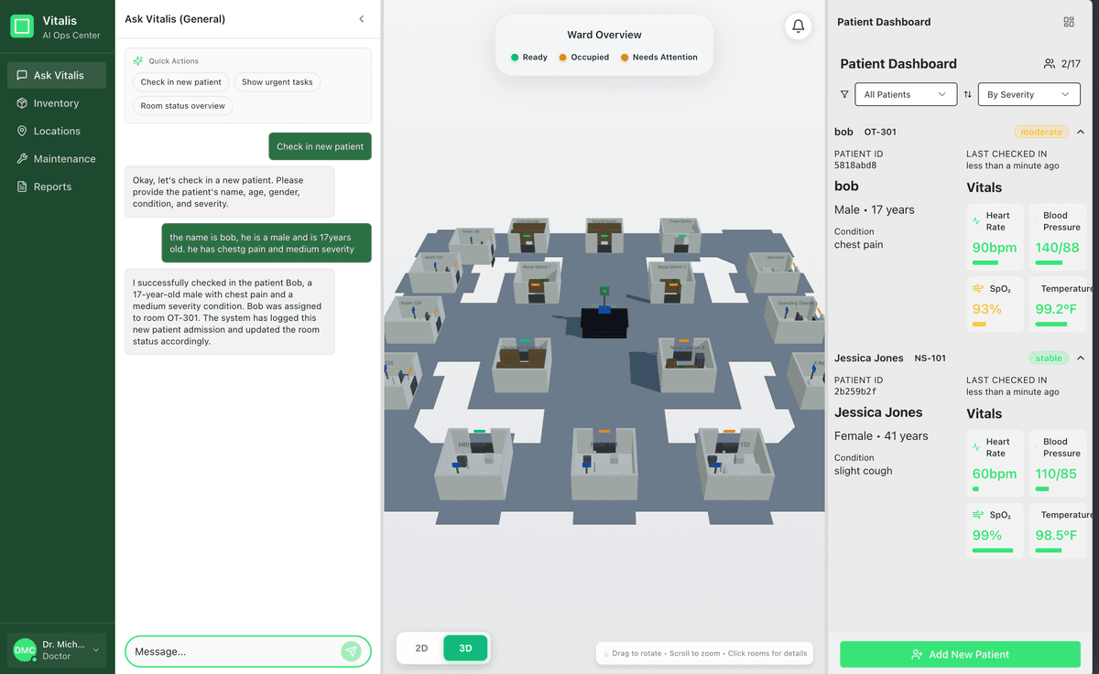Open the All Patients filter dropdown
Image resolution: width=1099 pixels, height=674 pixels.
[x=905, y=94]
